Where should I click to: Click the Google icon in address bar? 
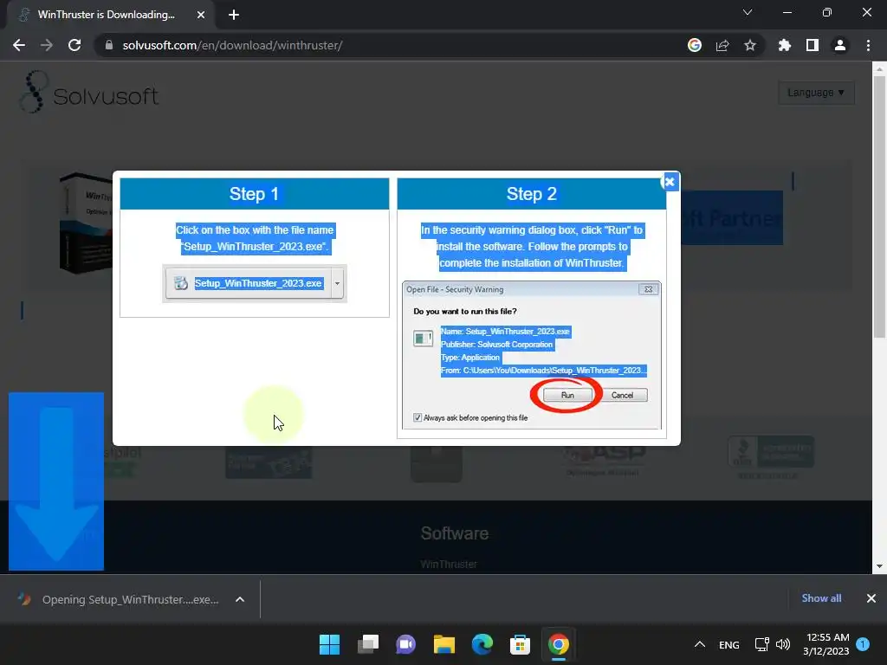tap(695, 45)
